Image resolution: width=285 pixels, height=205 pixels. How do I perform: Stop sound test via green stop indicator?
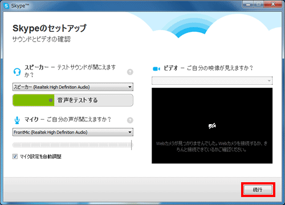(51, 100)
